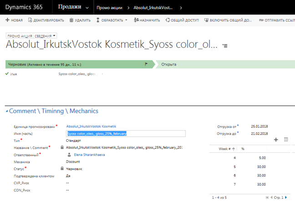
Task: Click the Деактивировать command icon
Action: click(30, 20)
